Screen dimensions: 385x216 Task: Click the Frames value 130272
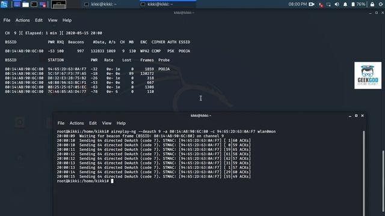click(147, 73)
